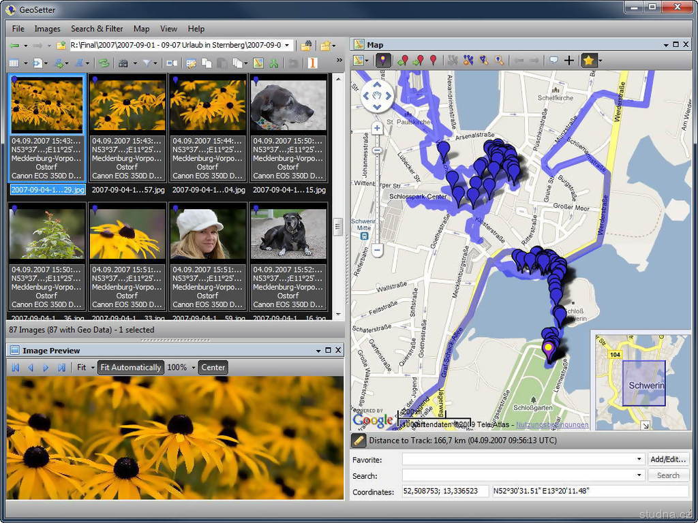Jump to the last image in preview

point(62,368)
